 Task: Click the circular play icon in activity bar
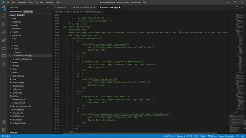click(x=3, y=64)
